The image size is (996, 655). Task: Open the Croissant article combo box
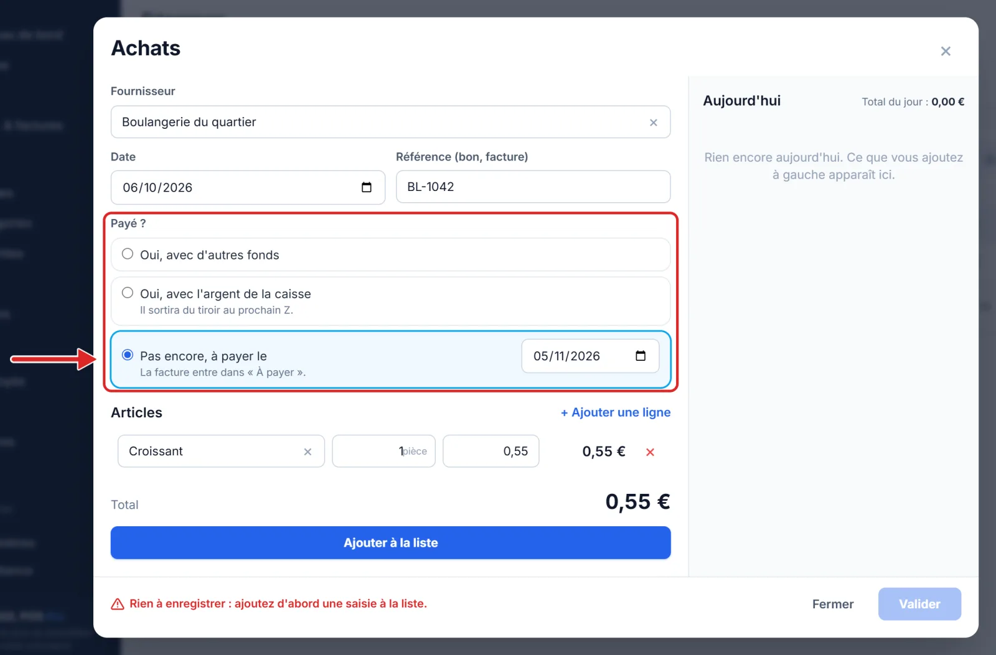point(221,451)
